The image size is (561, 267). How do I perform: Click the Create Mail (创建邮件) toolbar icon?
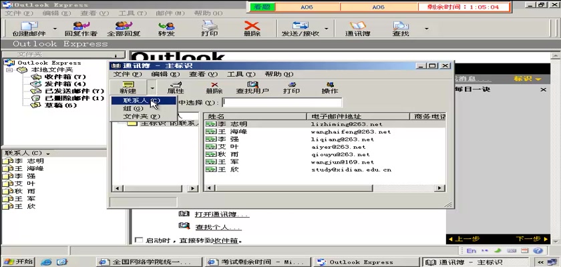pos(29,29)
